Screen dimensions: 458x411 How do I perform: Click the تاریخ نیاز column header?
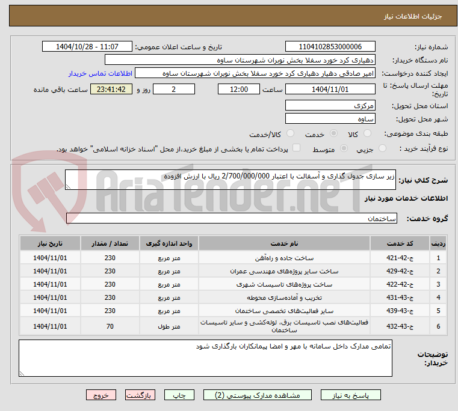tap(50, 243)
